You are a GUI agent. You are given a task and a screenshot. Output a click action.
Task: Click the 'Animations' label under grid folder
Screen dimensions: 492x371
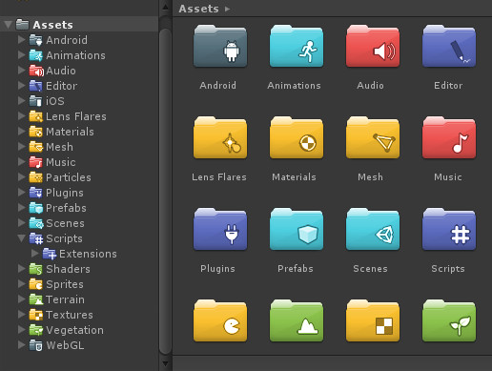295,86
